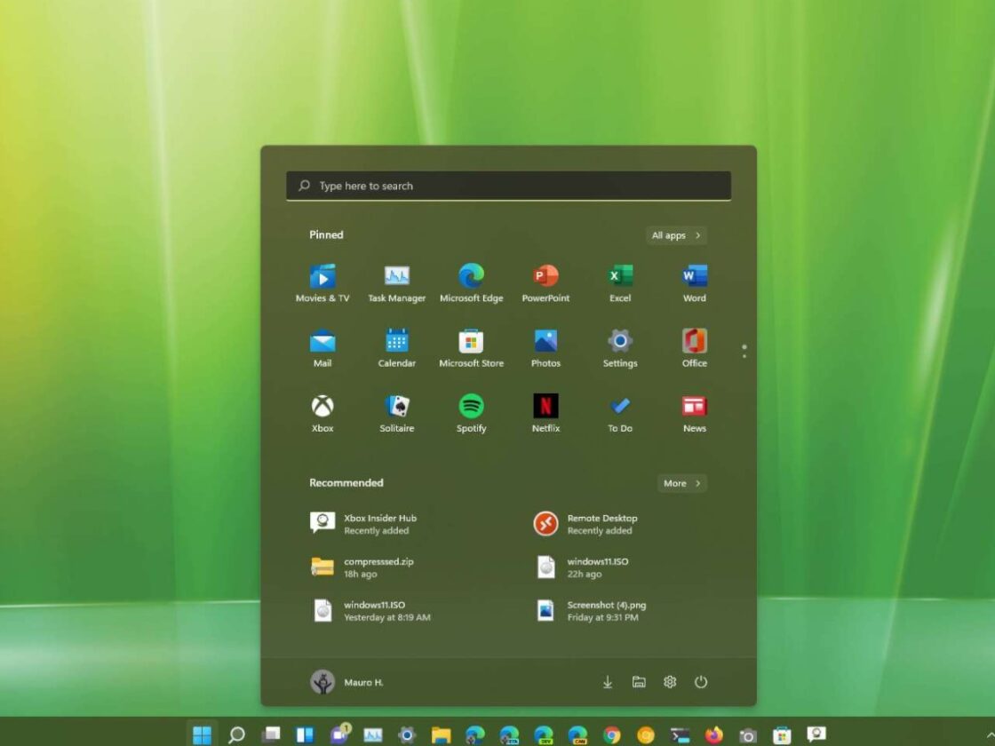995x746 pixels.
Task: Click the Start button on the taskbar
Action: [202, 734]
